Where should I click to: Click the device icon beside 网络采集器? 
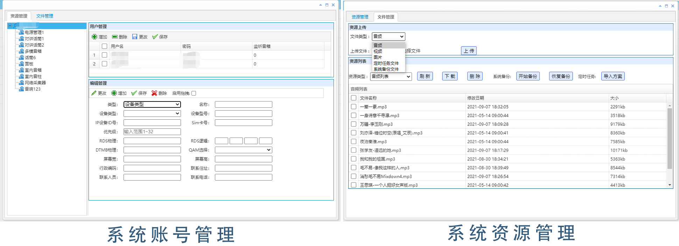coord(21,83)
